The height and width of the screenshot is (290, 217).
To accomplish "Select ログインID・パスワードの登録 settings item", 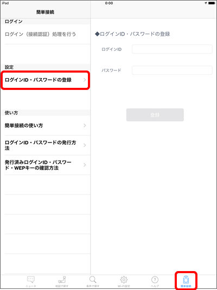I will [x=46, y=80].
